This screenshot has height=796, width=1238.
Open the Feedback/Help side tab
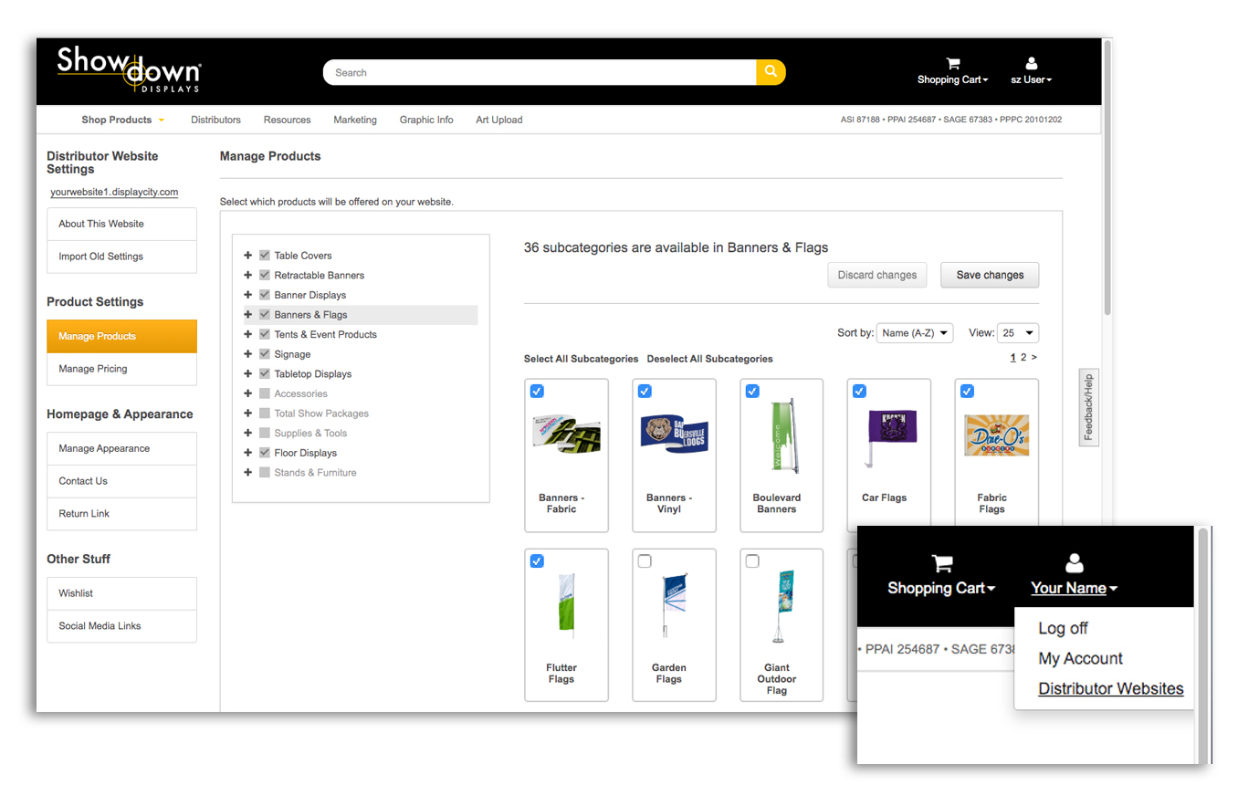1088,407
